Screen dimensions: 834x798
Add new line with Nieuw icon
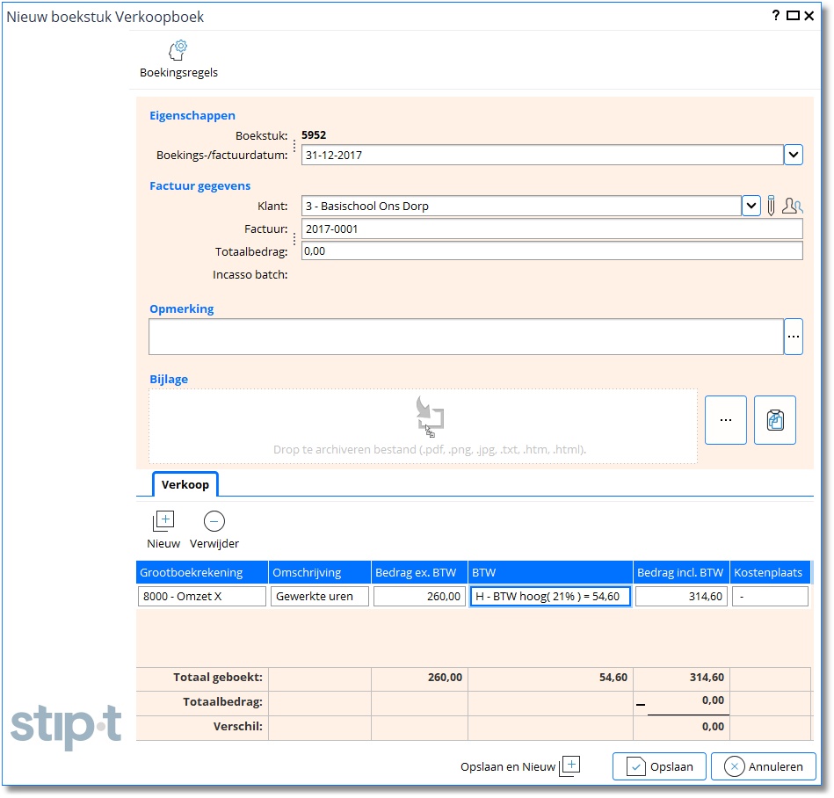coord(163,522)
